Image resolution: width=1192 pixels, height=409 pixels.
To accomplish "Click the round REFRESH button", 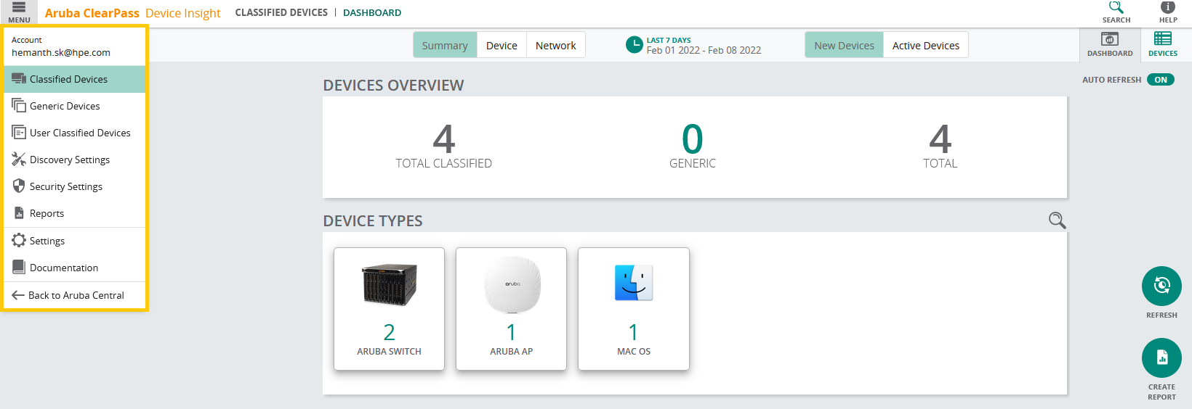I will (1161, 286).
